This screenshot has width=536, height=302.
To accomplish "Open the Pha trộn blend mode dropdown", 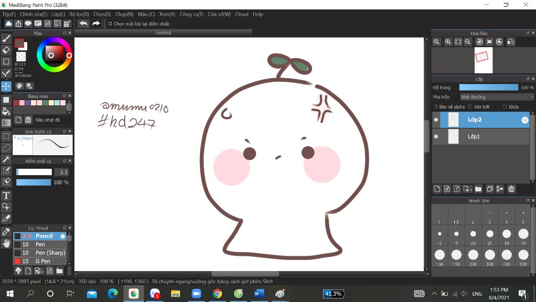I will click(x=497, y=97).
